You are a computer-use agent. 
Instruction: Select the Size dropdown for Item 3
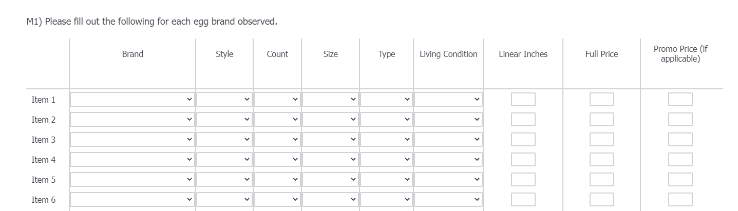point(330,140)
